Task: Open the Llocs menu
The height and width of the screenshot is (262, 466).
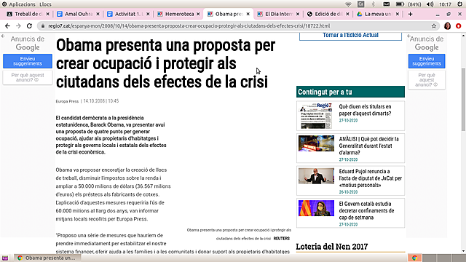Action: click(x=45, y=4)
